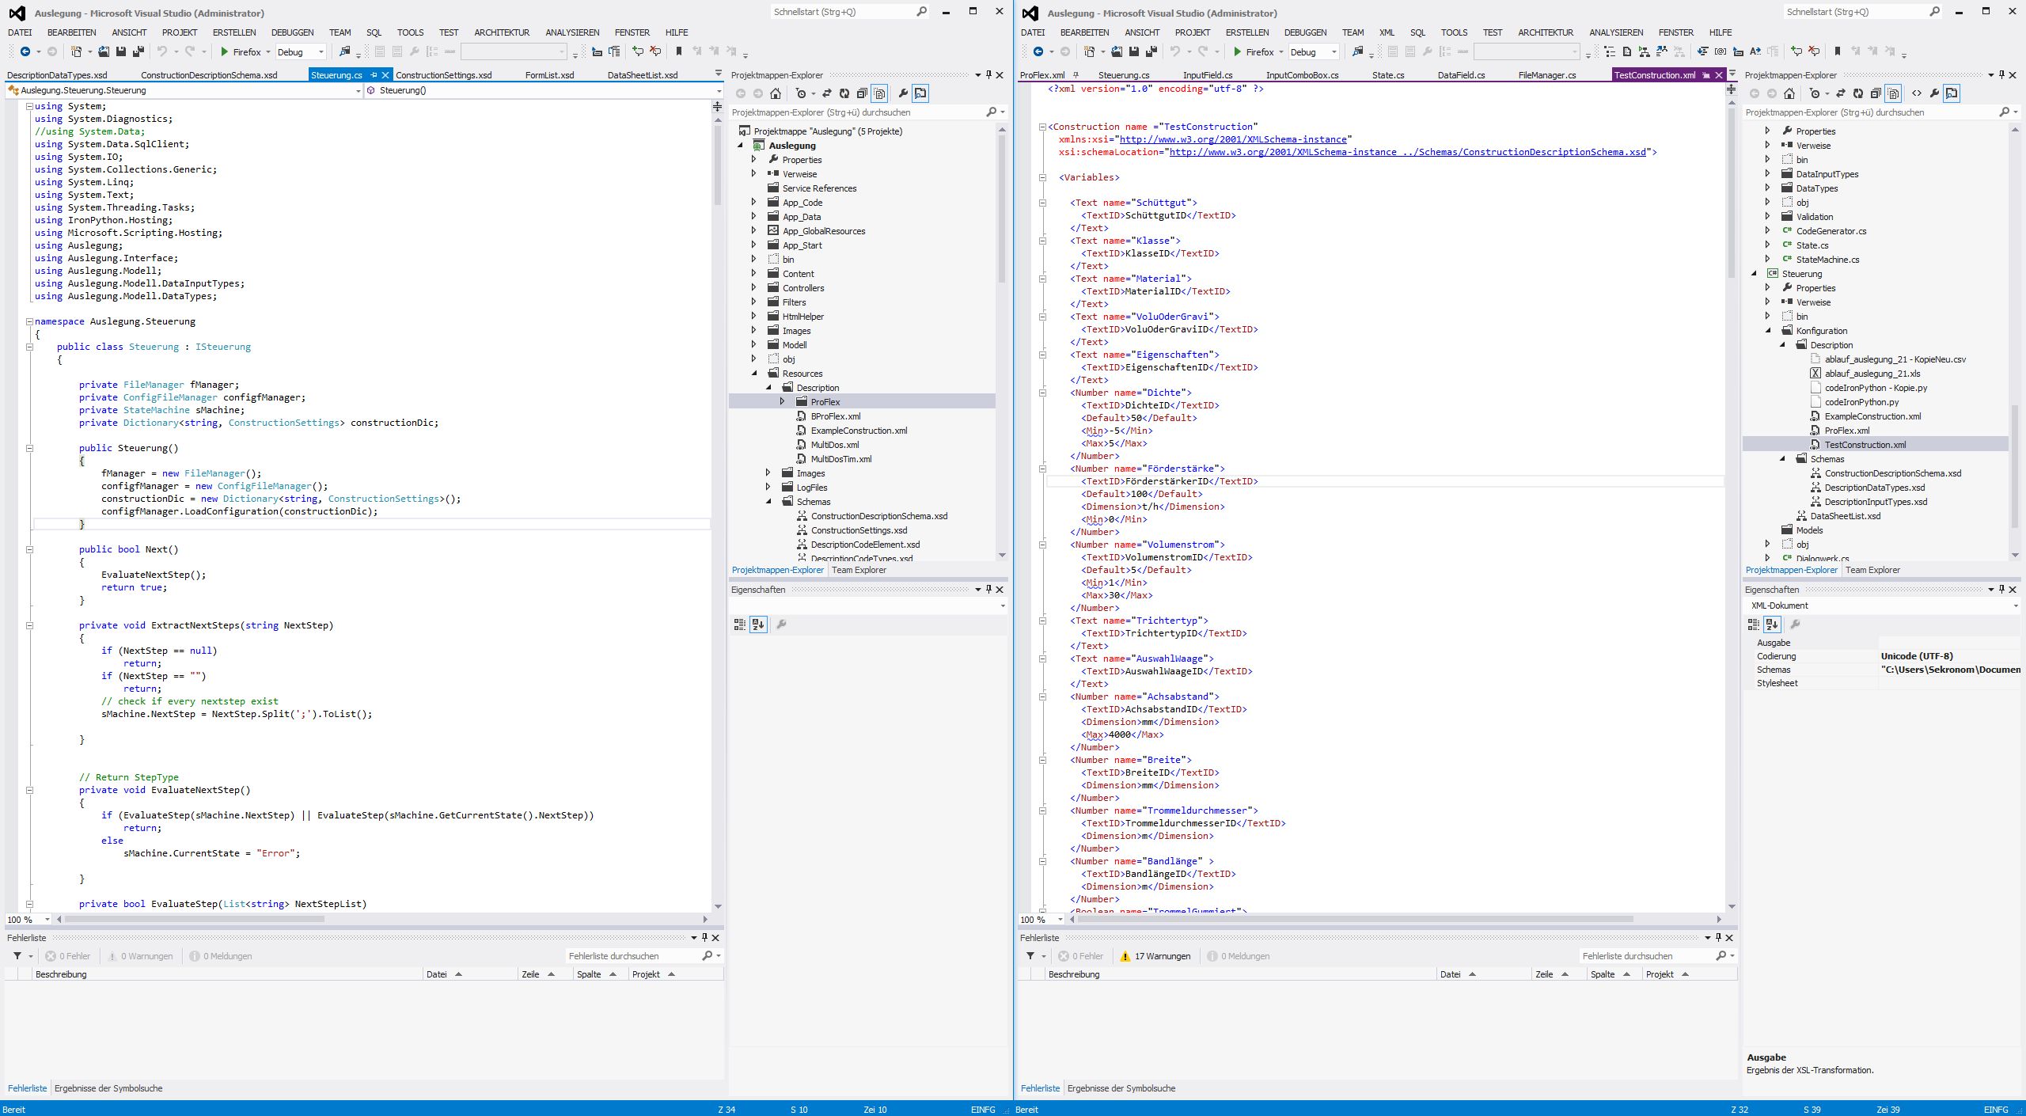This screenshot has height=1116, width=2026.
Task: Click comment selection icon in left toolbar
Action: (637, 51)
